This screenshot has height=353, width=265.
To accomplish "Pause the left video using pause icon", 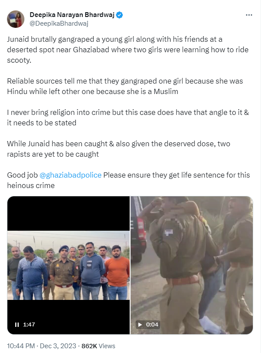I will pyautogui.click(x=17, y=324).
